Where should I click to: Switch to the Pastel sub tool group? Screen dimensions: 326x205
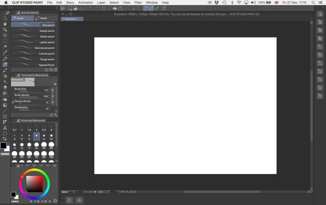(43, 18)
